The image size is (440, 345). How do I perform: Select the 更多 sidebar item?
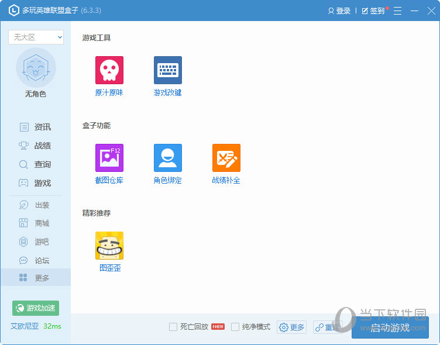point(35,278)
